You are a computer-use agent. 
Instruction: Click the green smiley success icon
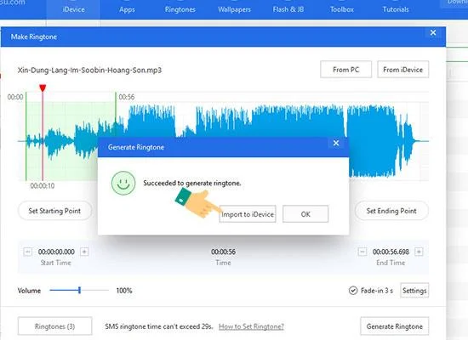pyautogui.click(x=123, y=183)
